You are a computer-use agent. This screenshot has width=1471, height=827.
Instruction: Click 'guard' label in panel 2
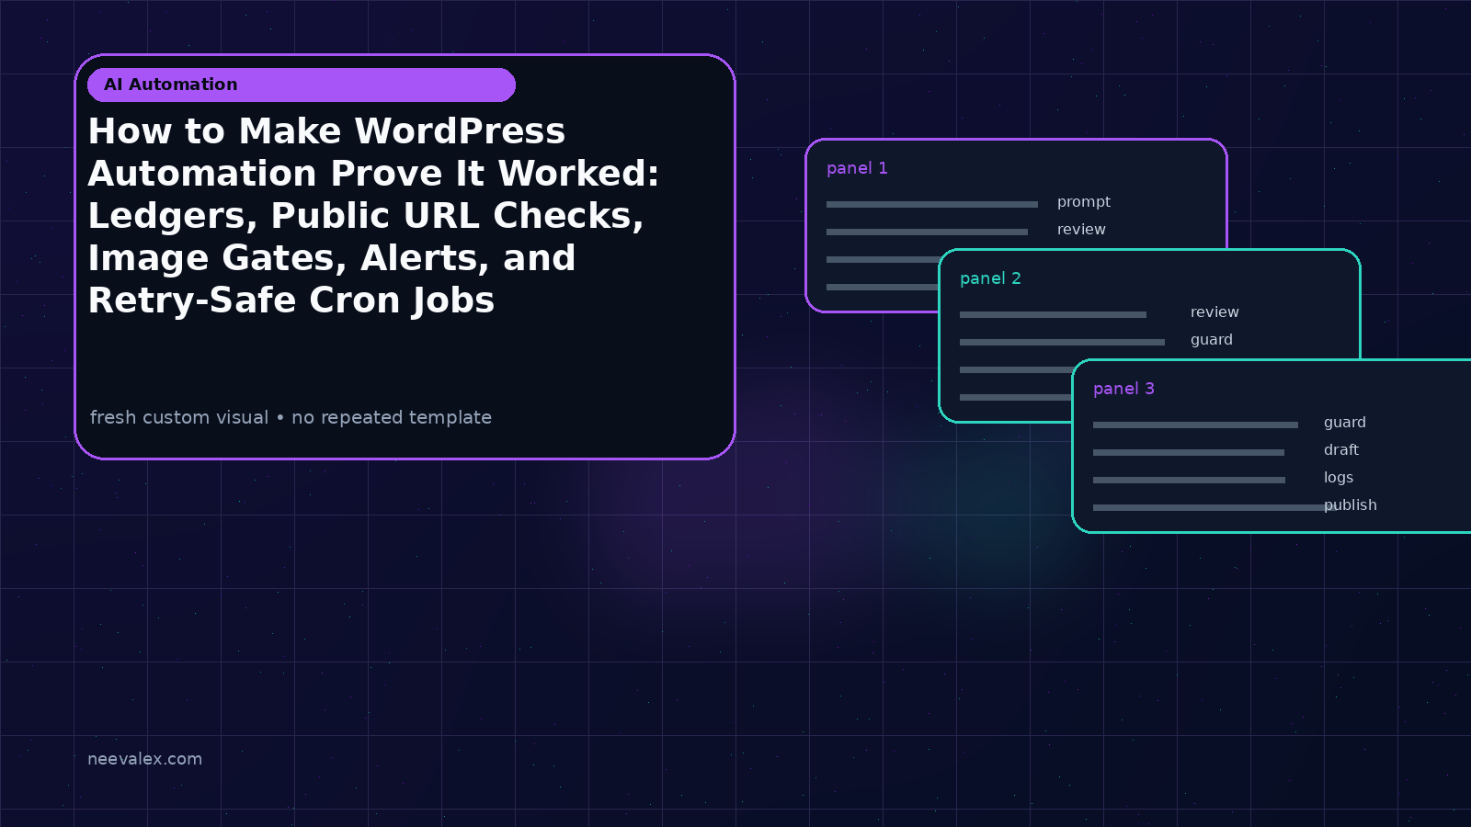1212,340
